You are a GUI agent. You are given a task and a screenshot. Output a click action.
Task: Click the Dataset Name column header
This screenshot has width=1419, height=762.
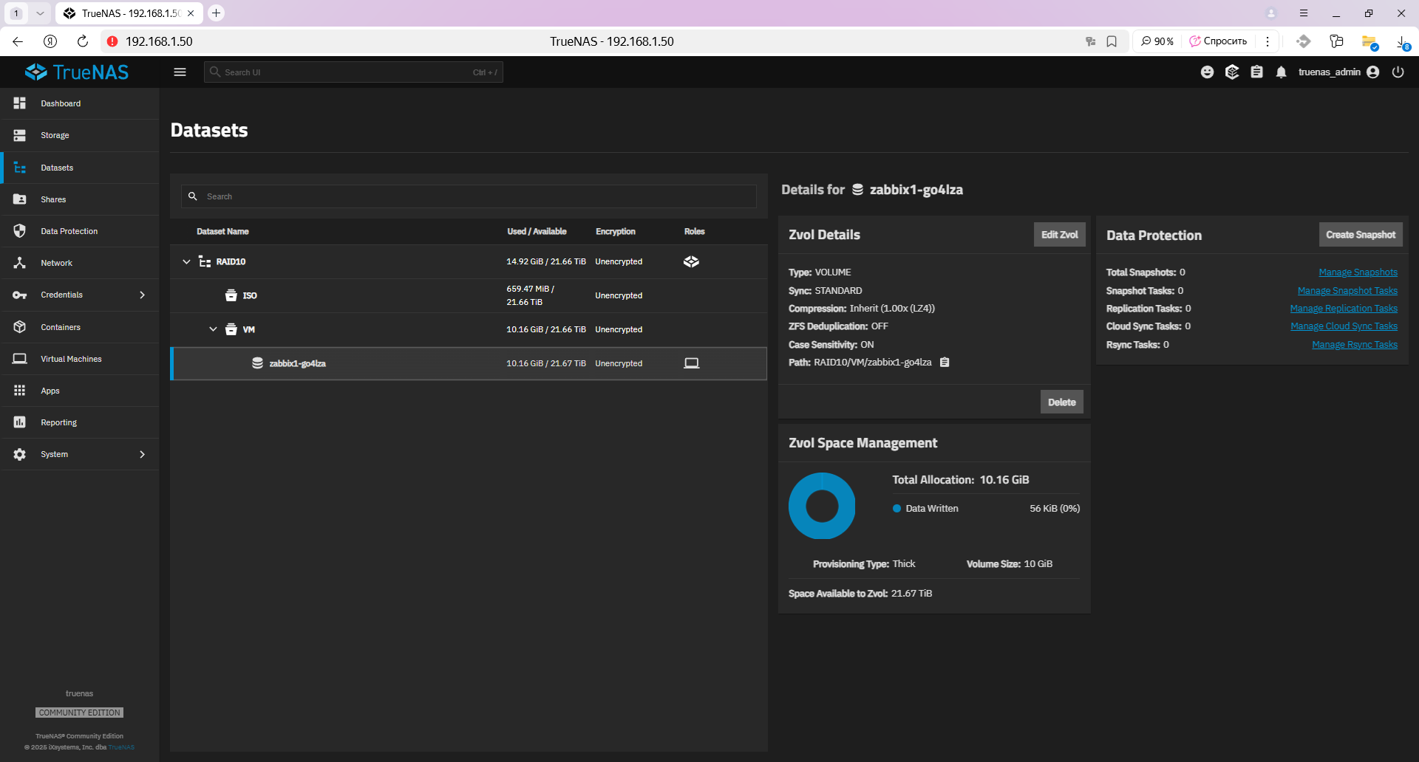click(x=222, y=232)
